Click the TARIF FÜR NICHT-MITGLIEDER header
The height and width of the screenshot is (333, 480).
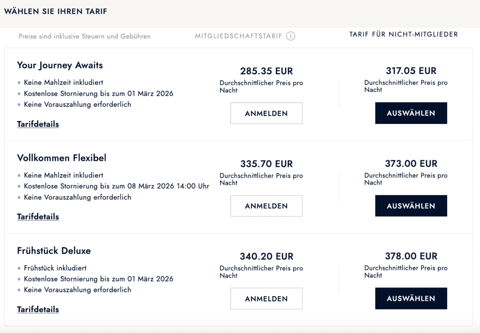(404, 34)
